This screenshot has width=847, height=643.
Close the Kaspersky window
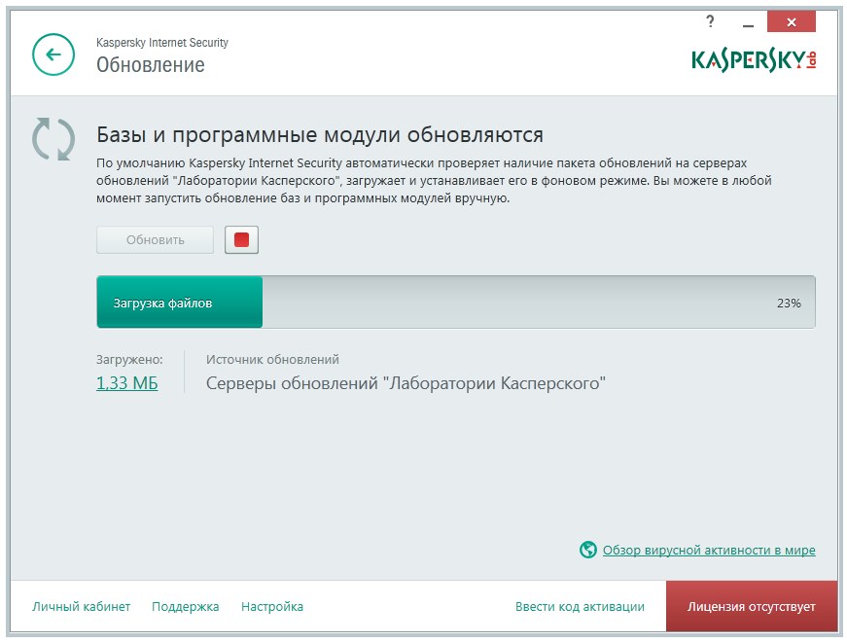(791, 22)
